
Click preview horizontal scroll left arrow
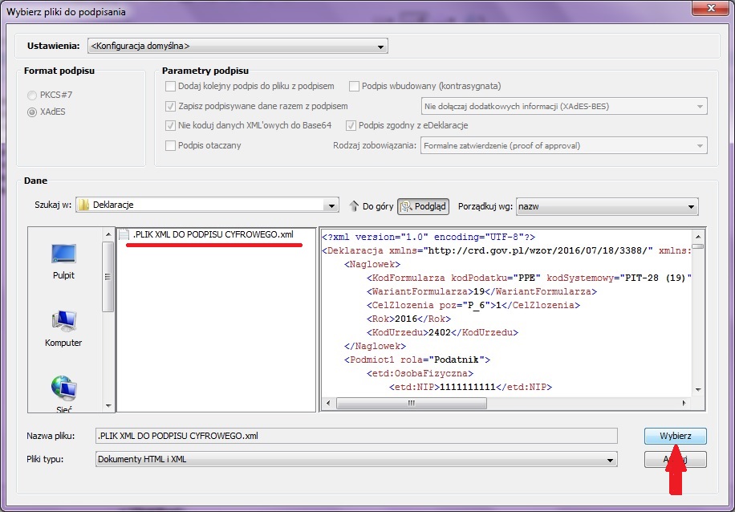point(328,403)
